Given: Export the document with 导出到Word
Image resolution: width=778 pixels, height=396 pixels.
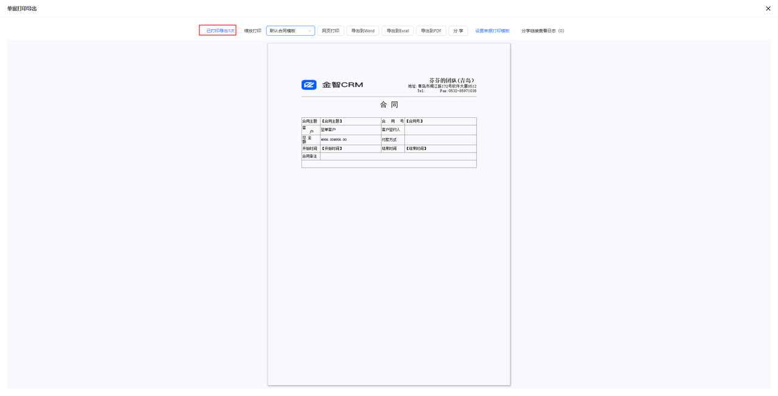Looking at the screenshot, I should point(363,30).
